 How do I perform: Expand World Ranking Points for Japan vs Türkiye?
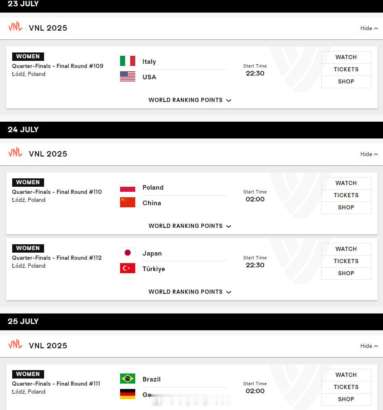190,292
